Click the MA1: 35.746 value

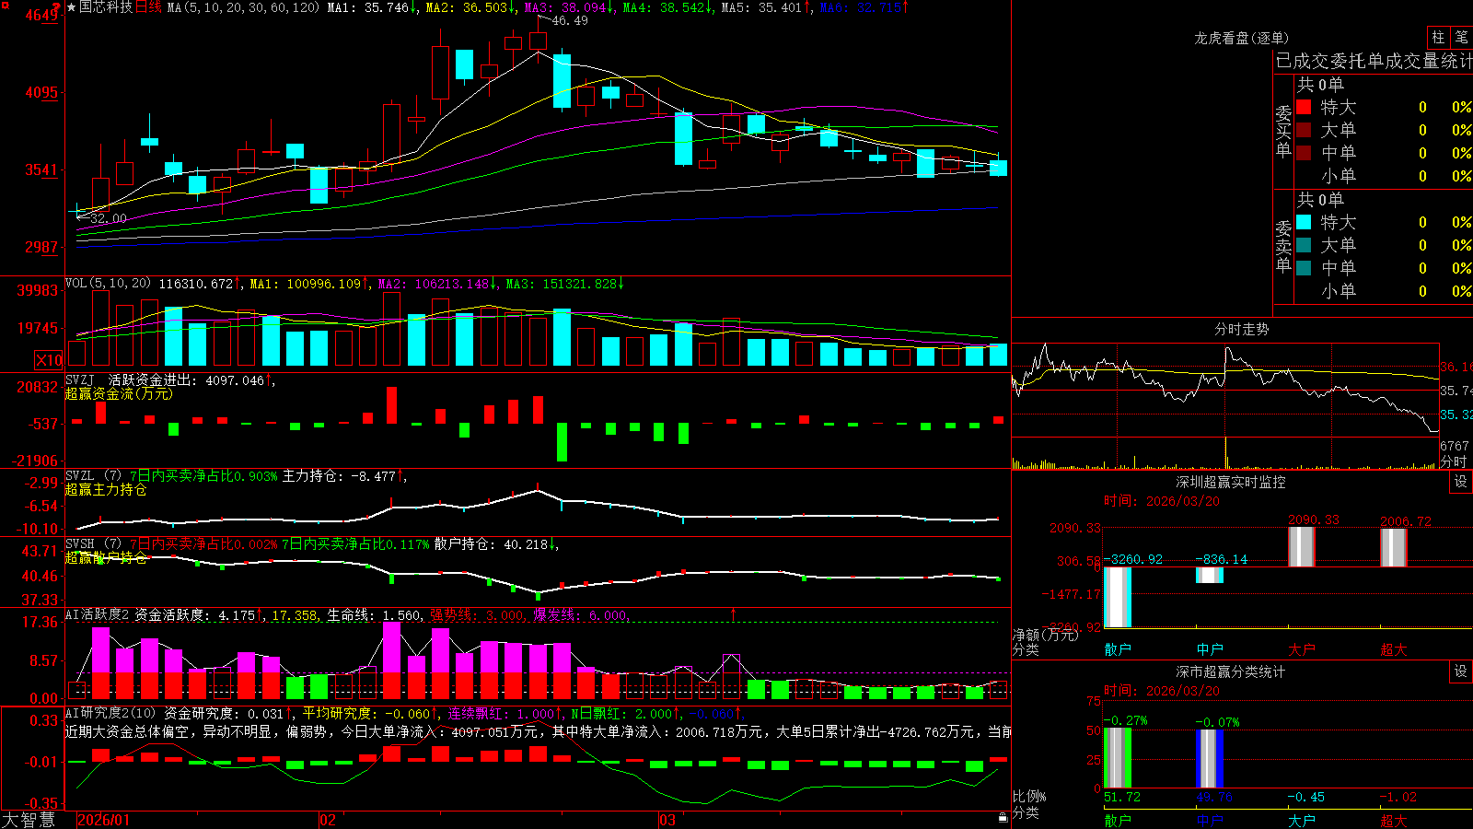coord(368,7)
